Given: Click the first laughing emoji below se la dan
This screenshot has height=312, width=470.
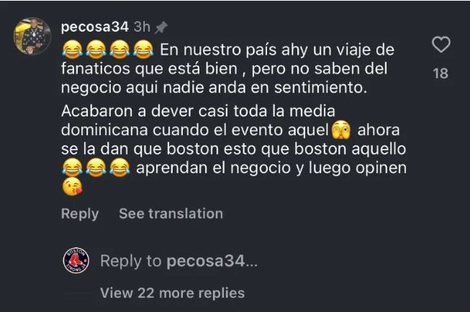Looking at the screenshot, I should tap(72, 168).
